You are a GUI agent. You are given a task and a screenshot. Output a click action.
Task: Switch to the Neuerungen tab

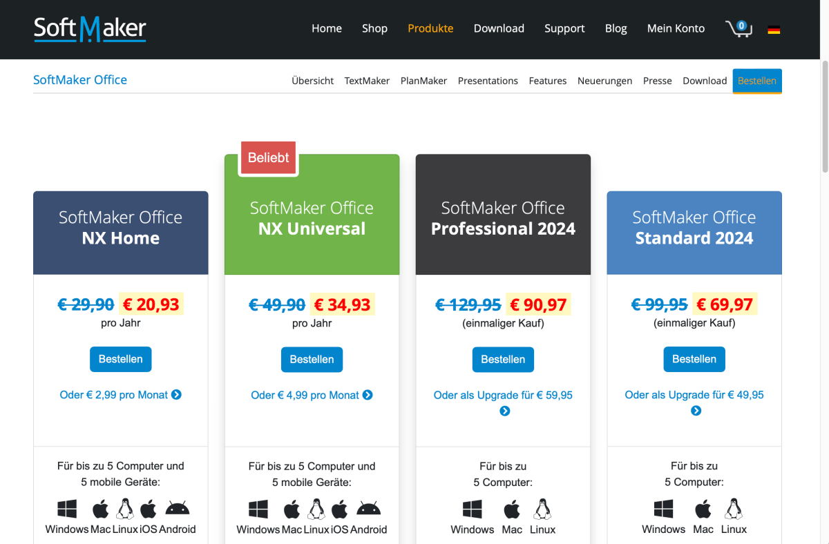click(605, 81)
